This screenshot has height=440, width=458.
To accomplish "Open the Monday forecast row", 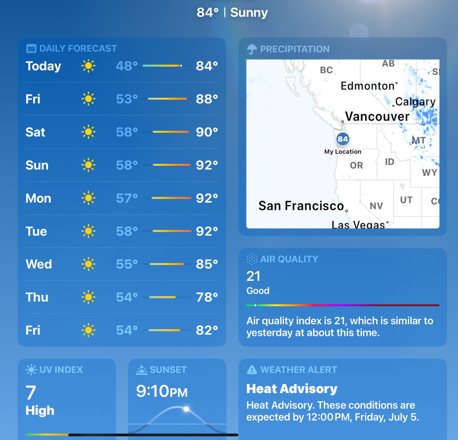I will click(122, 198).
